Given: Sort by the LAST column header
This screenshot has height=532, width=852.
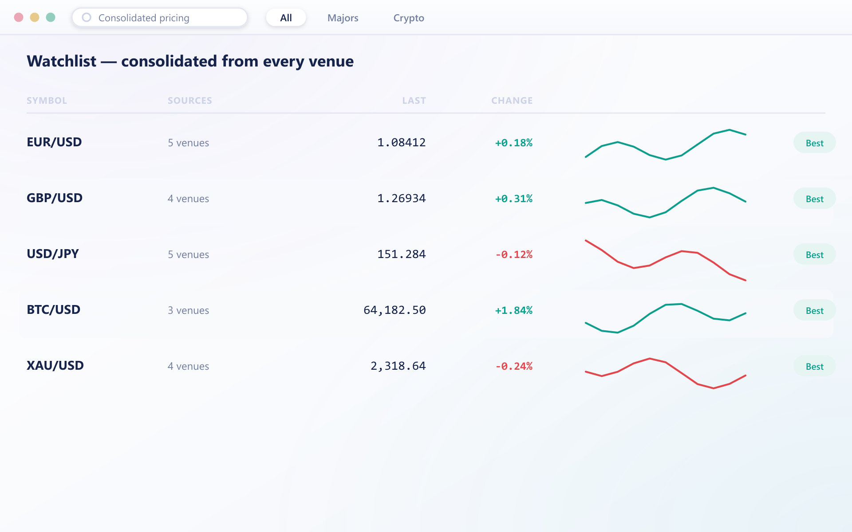Looking at the screenshot, I should [414, 101].
